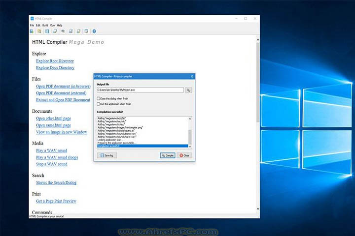Select log line 'Adding "megademo/styles/"'
Viewport: 355px width, 236px height.
[x=142, y=124]
